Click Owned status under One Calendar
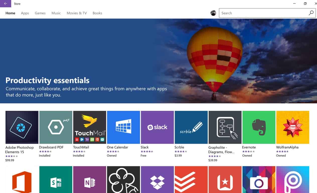317x193 pixels. pyautogui.click(x=112, y=156)
